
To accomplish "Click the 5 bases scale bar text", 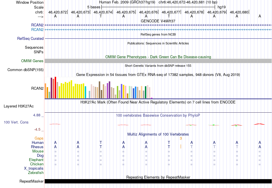I will (94, 7).
